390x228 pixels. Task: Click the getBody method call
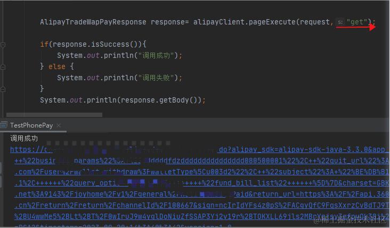pos(174,100)
